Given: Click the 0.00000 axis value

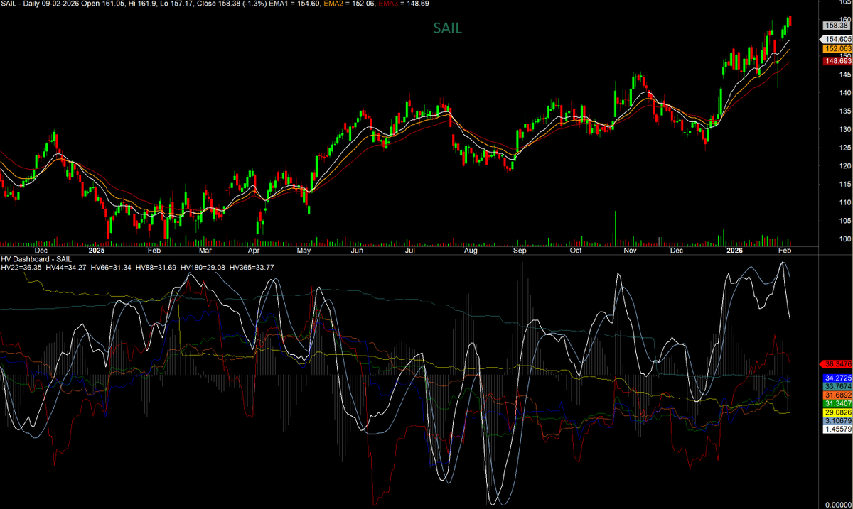Looking at the screenshot, I should [837, 504].
